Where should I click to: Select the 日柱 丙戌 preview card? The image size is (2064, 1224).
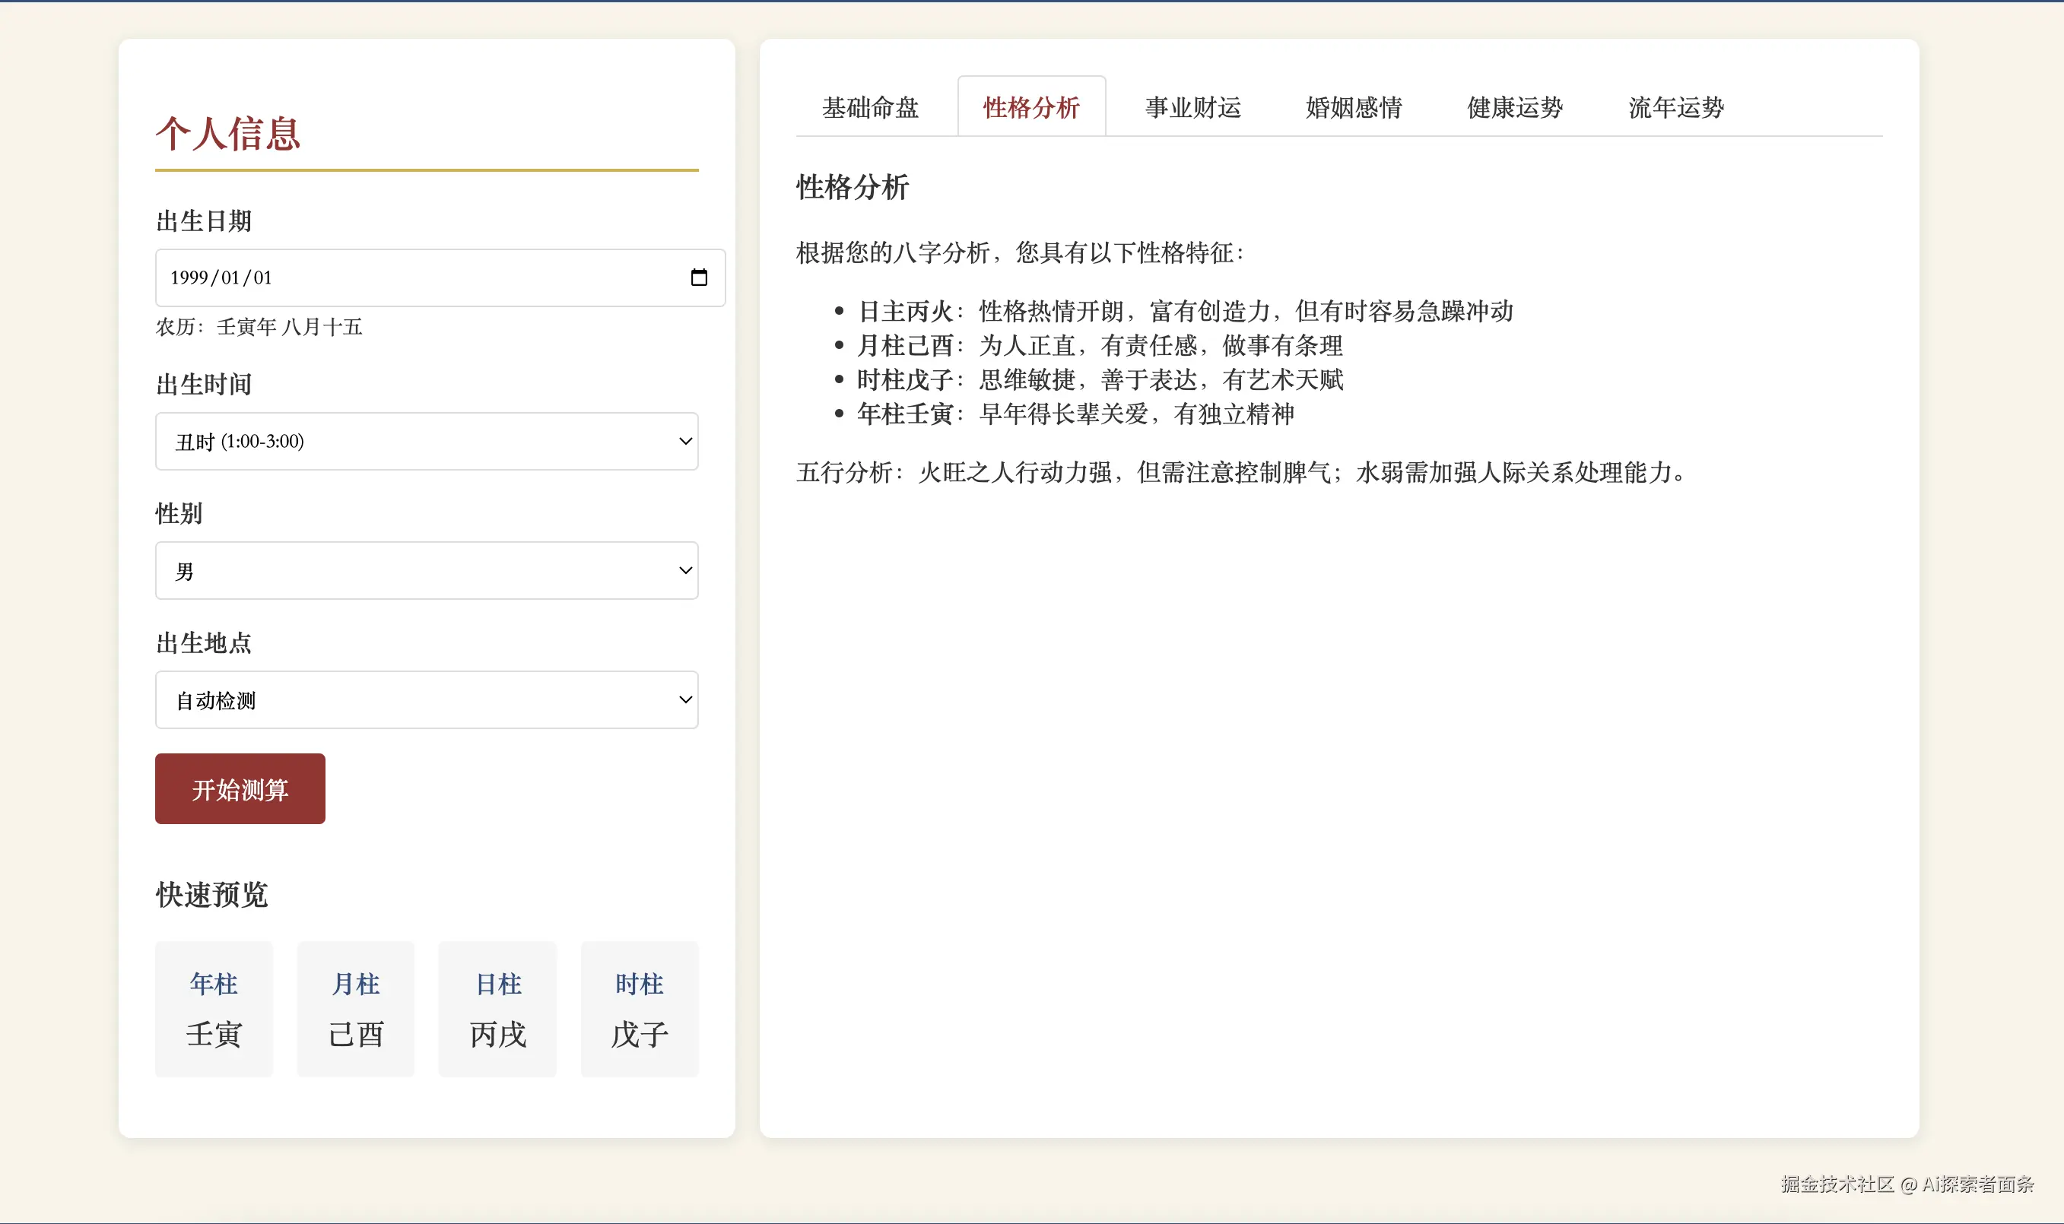(x=497, y=1009)
